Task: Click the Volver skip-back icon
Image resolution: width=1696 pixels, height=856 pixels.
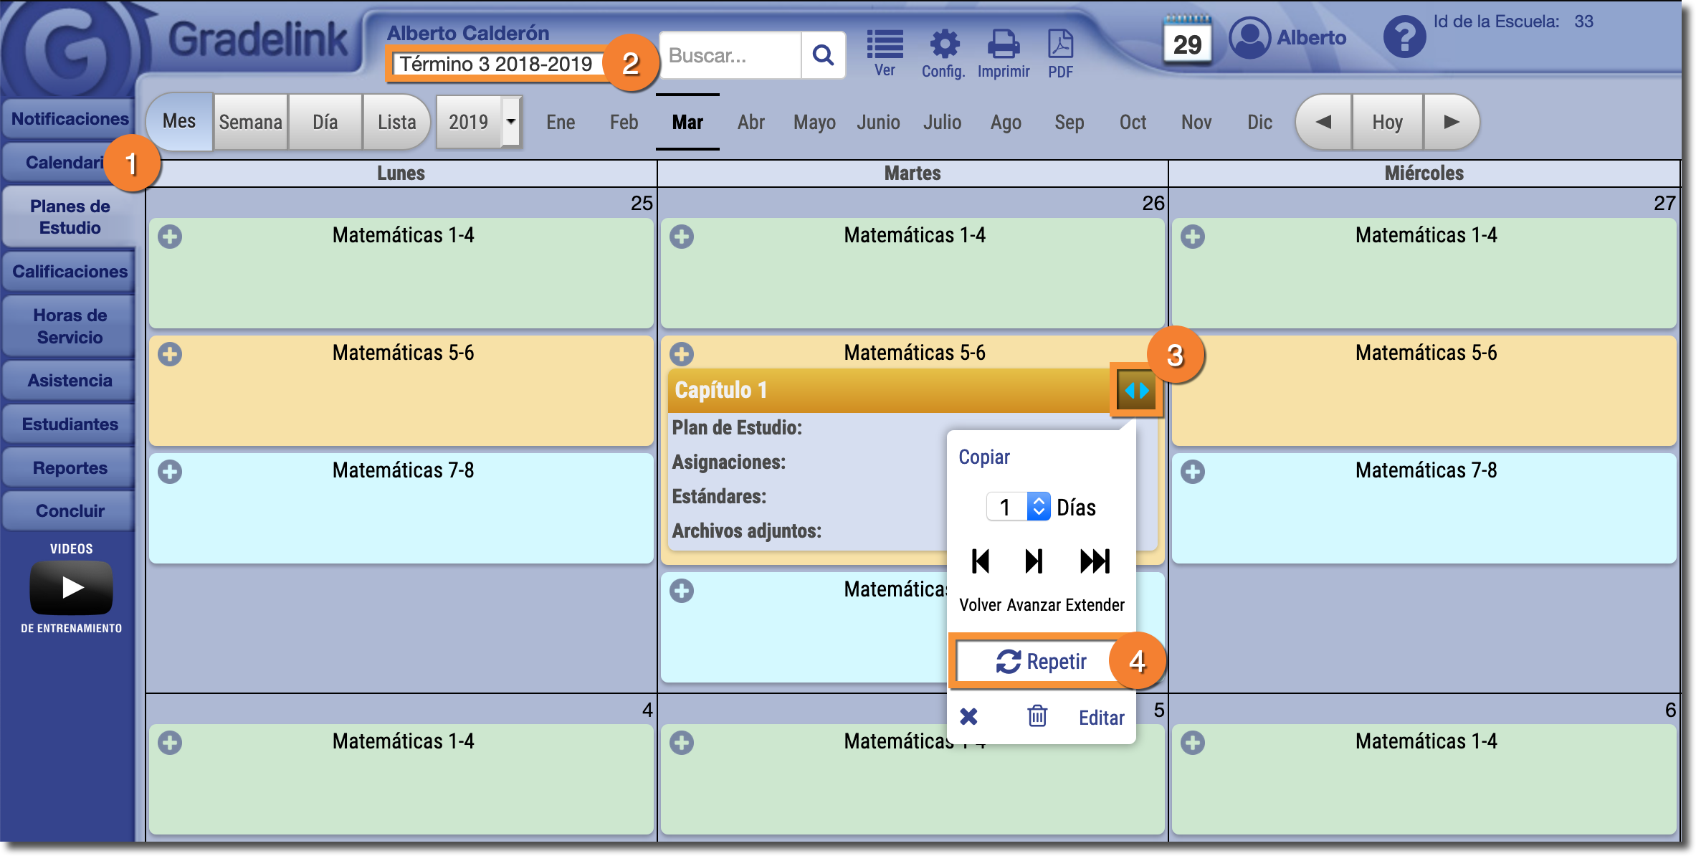Action: (980, 561)
